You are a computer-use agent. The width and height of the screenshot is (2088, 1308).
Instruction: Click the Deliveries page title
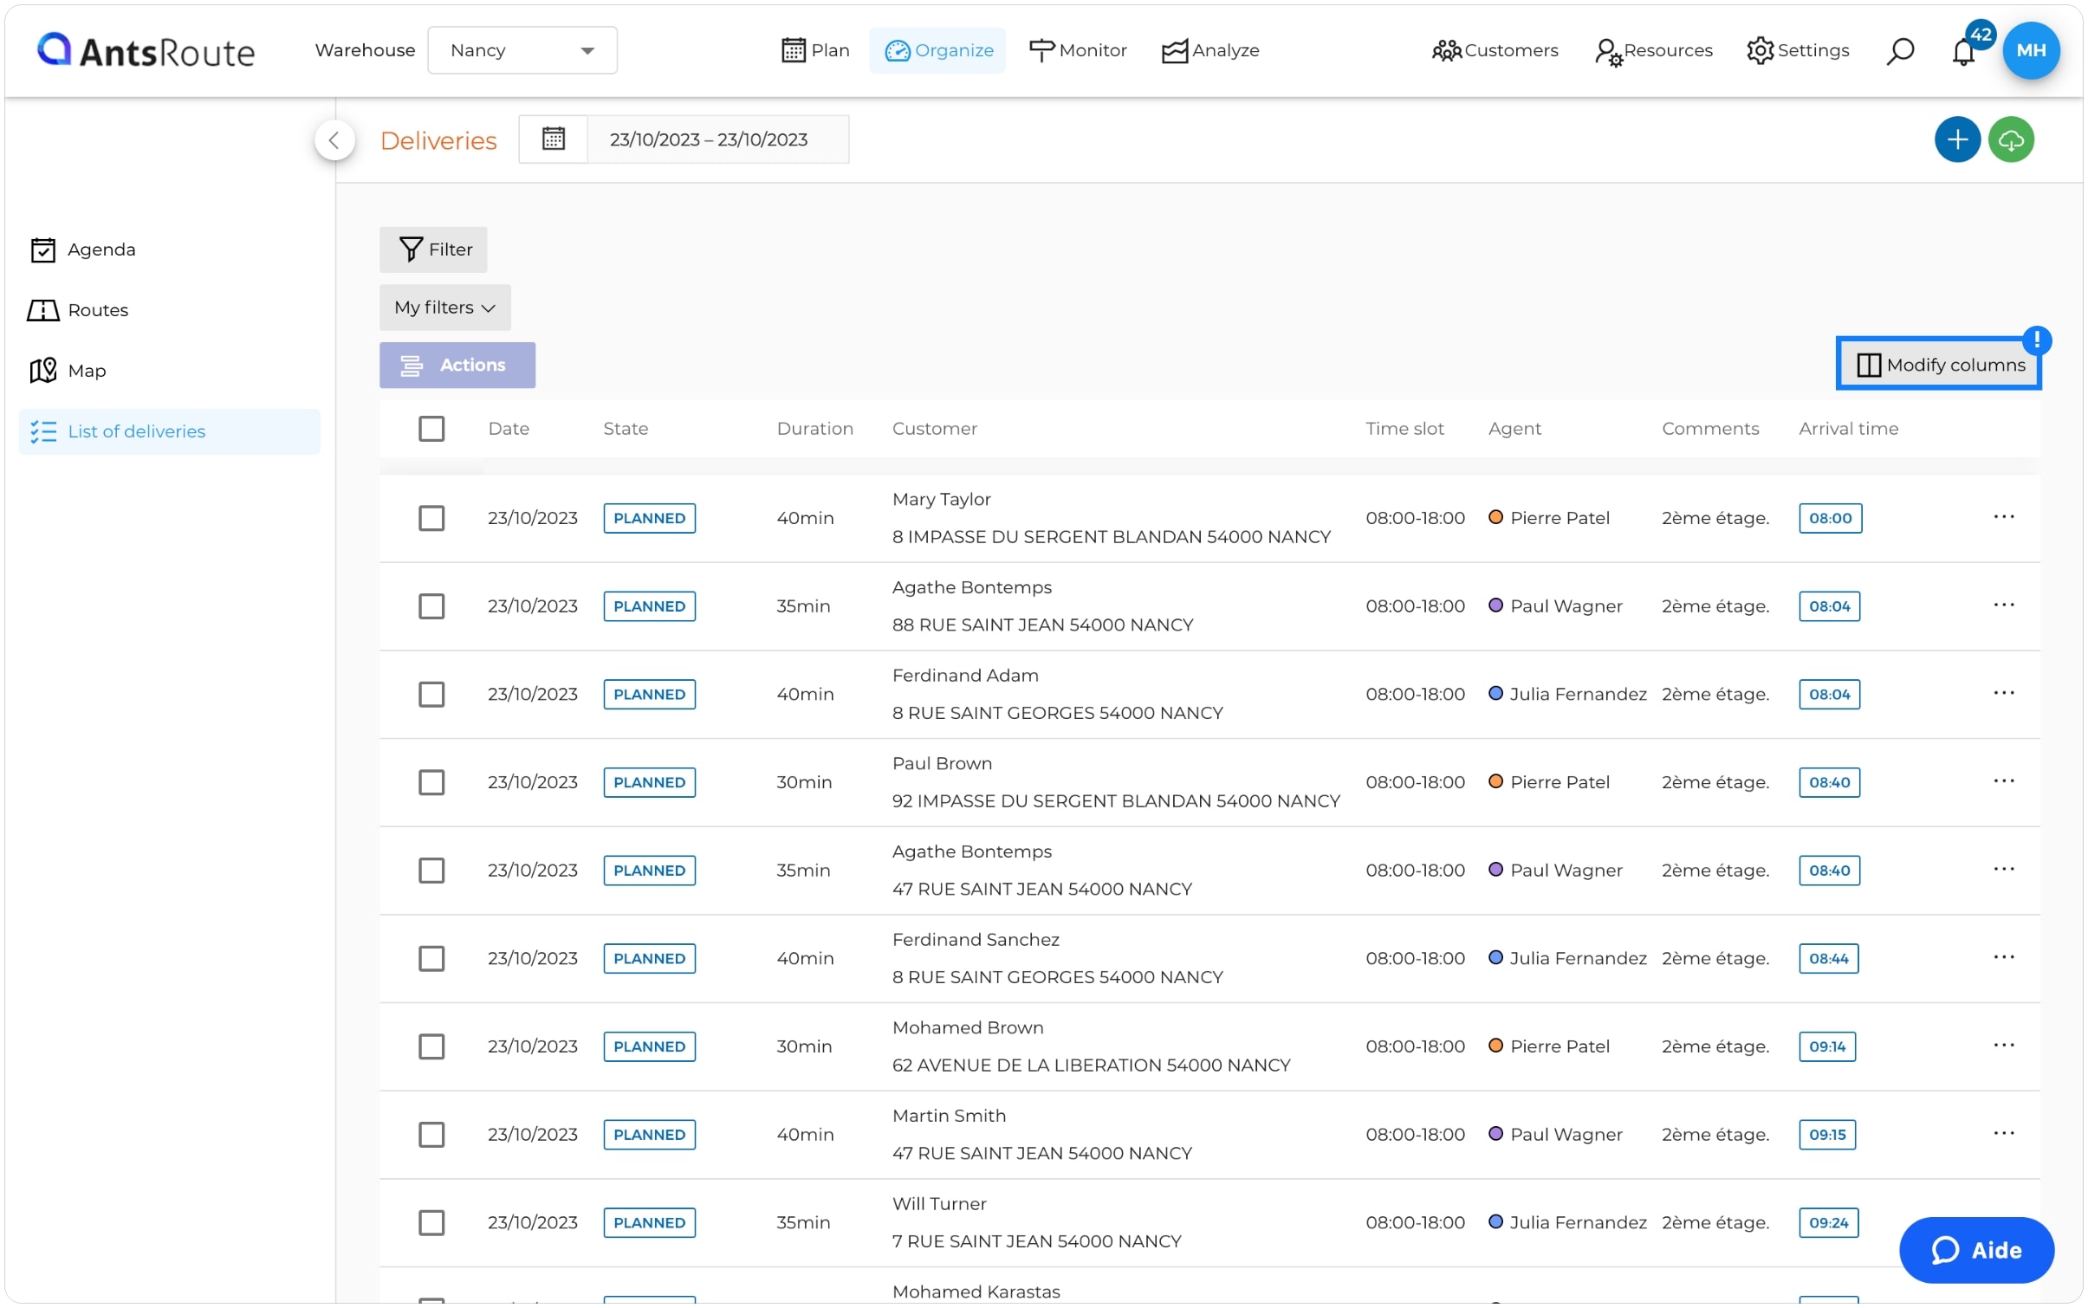tap(438, 140)
